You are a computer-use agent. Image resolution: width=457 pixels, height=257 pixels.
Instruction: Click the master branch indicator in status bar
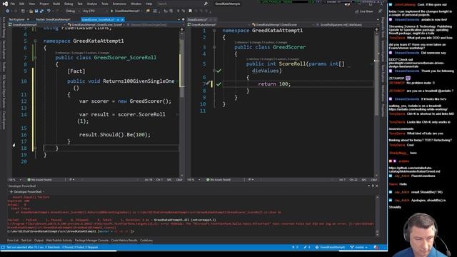coord(358,248)
